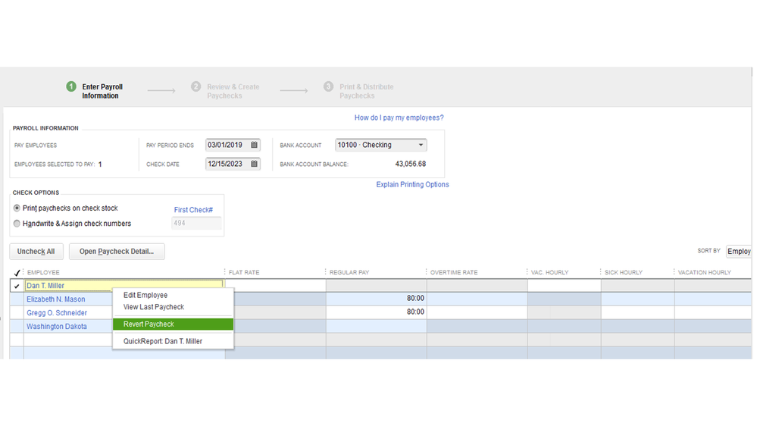
Task: Click Open Paycheck Detail button
Action: coord(117,251)
